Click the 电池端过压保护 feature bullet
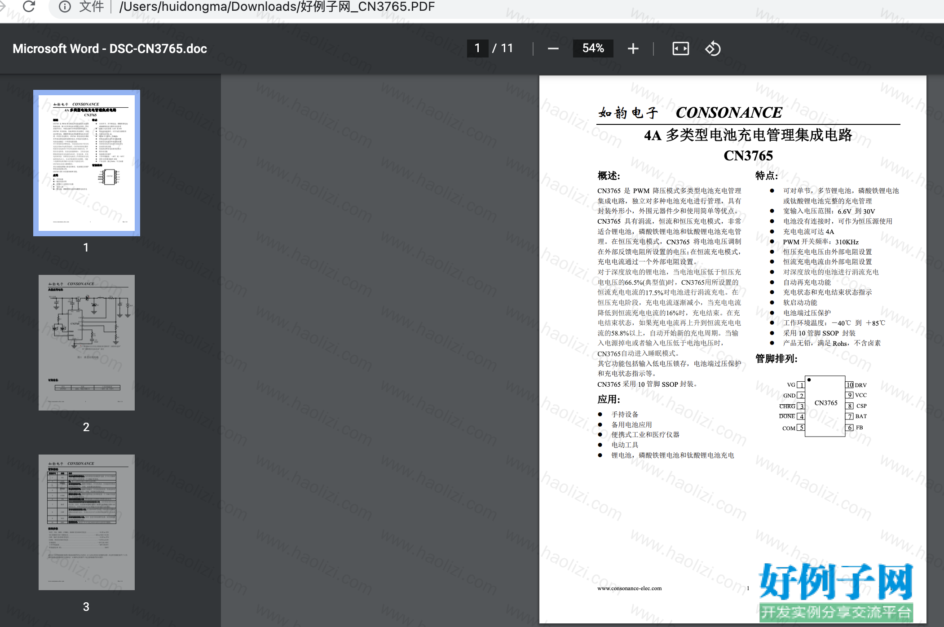 [x=807, y=313]
